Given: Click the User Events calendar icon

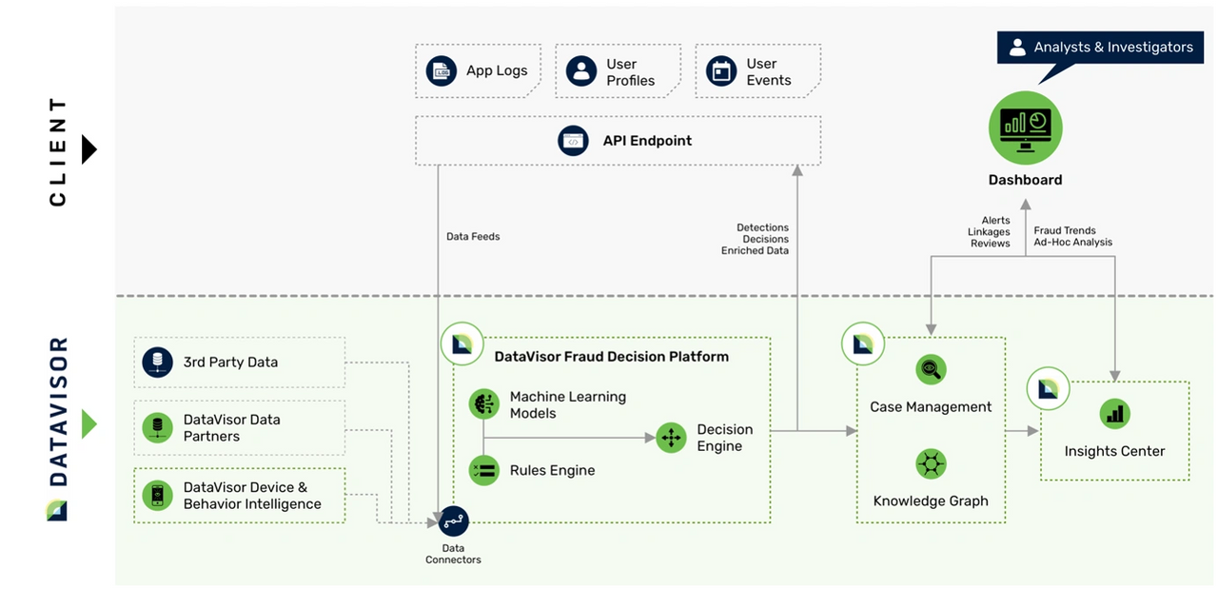Looking at the screenshot, I should click(x=721, y=71).
